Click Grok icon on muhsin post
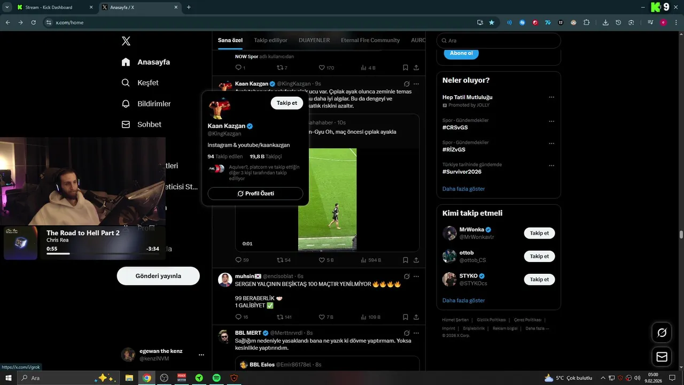This screenshot has width=684, height=385. (407, 276)
